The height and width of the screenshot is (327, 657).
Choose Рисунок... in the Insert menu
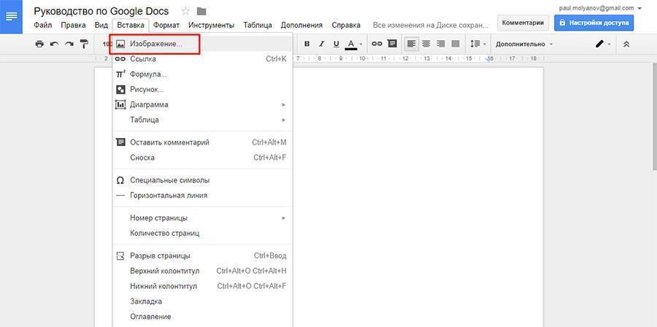point(203,89)
